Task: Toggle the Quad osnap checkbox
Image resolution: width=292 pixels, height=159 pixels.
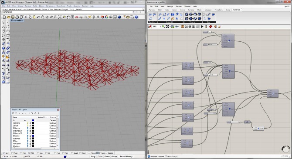Action: (72, 153)
